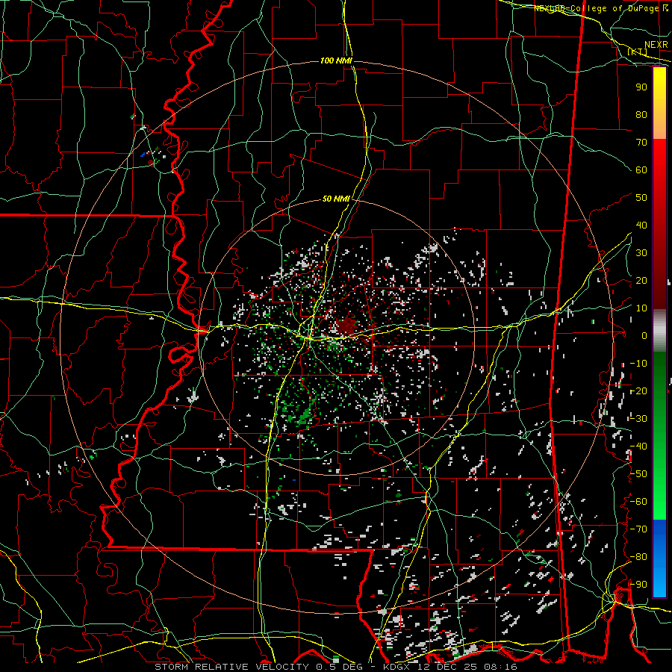Click the positive 10 knot scale label
This screenshot has width=672, height=672.
point(641,308)
